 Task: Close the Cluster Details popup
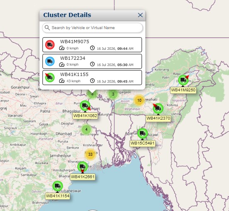coord(140,15)
